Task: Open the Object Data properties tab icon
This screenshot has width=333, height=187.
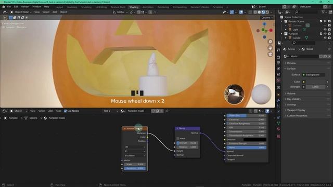Action: (x=278, y=123)
